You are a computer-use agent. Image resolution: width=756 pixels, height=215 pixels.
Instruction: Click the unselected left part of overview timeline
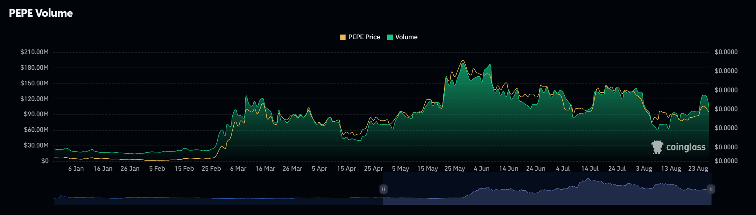pos(218,189)
